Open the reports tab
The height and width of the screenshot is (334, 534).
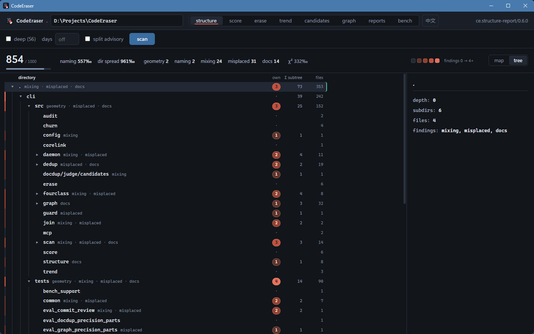pos(377,21)
